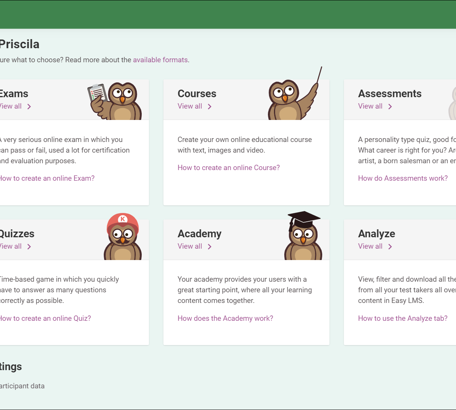Open 'How to create an online Course?' link
The height and width of the screenshot is (410, 456).
click(x=228, y=168)
